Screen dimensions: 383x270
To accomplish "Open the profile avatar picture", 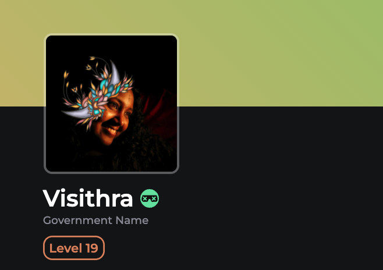I will click(111, 104).
